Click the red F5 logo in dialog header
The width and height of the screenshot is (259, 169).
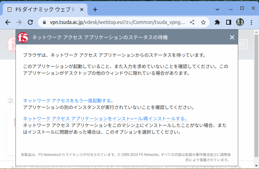coord(23,37)
